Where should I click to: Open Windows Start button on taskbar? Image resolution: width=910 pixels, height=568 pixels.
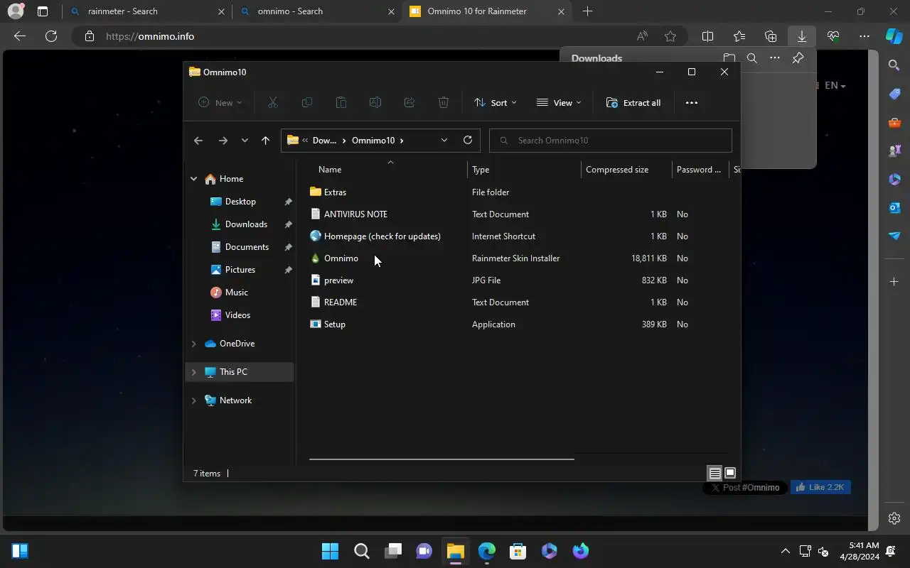[330, 551]
